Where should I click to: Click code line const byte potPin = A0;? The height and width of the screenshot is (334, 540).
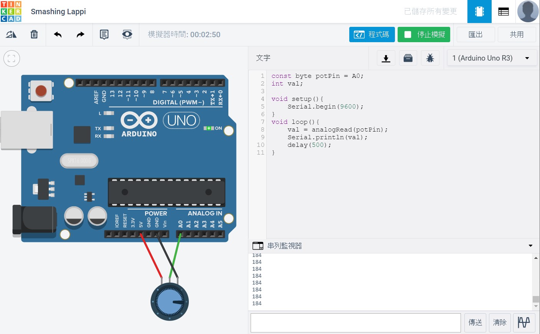pyautogui.click(x=317, y=76)
